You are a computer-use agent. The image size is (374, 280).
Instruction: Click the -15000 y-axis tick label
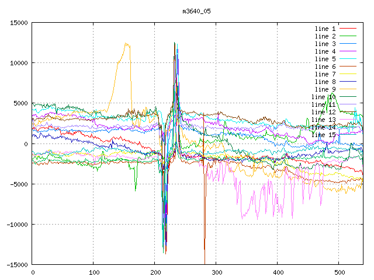pos(16,265)
